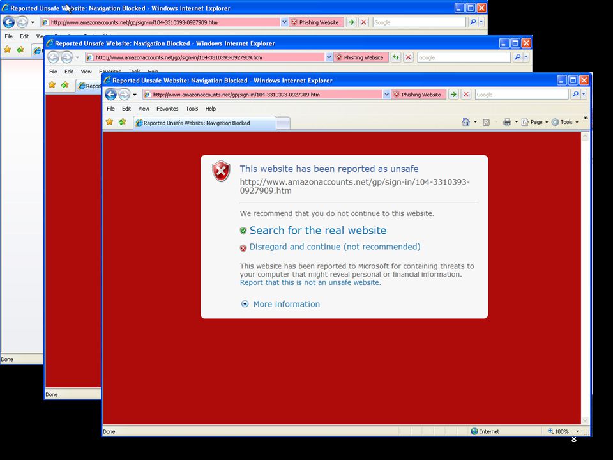
Task: Click the green Go arrow in the front window
Action: pyautogui.click(x=453, y=95)
